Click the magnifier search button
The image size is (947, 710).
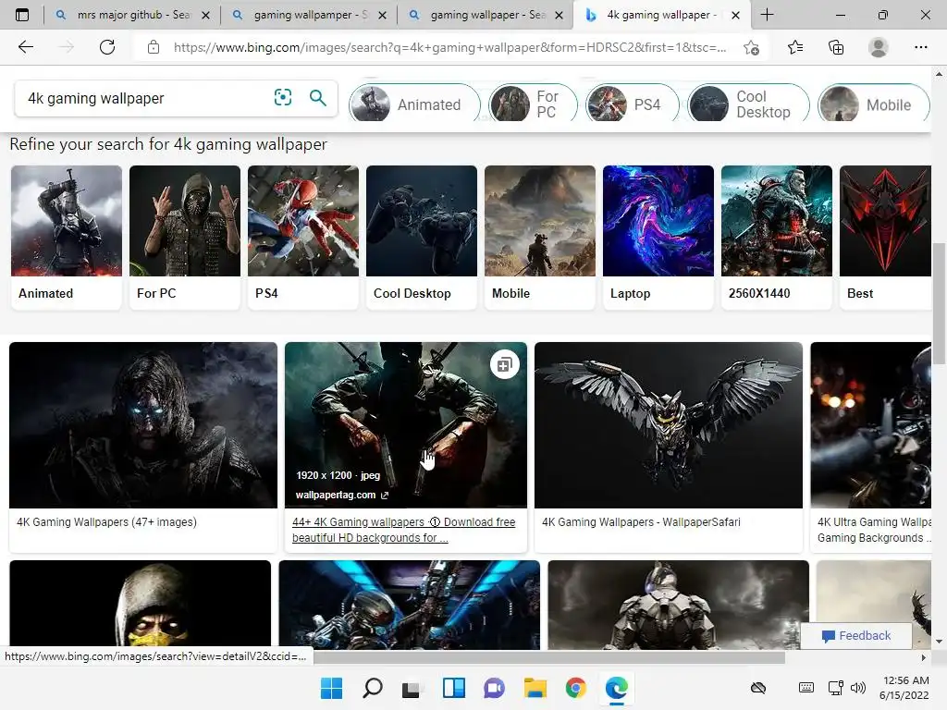click(318, 98)
